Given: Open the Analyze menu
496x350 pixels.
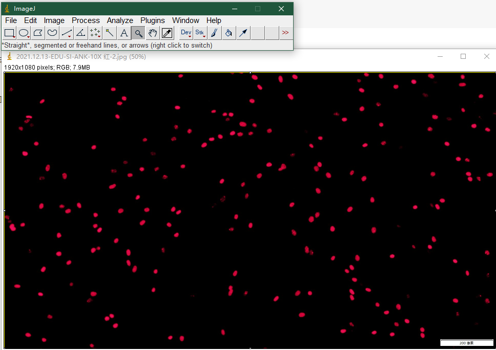Looking at the screenshot, I should click(x=120, y=20).
